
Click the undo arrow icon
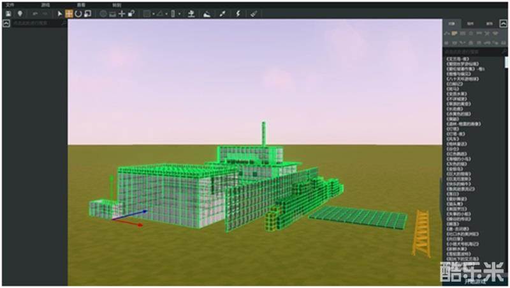[34, 13]
